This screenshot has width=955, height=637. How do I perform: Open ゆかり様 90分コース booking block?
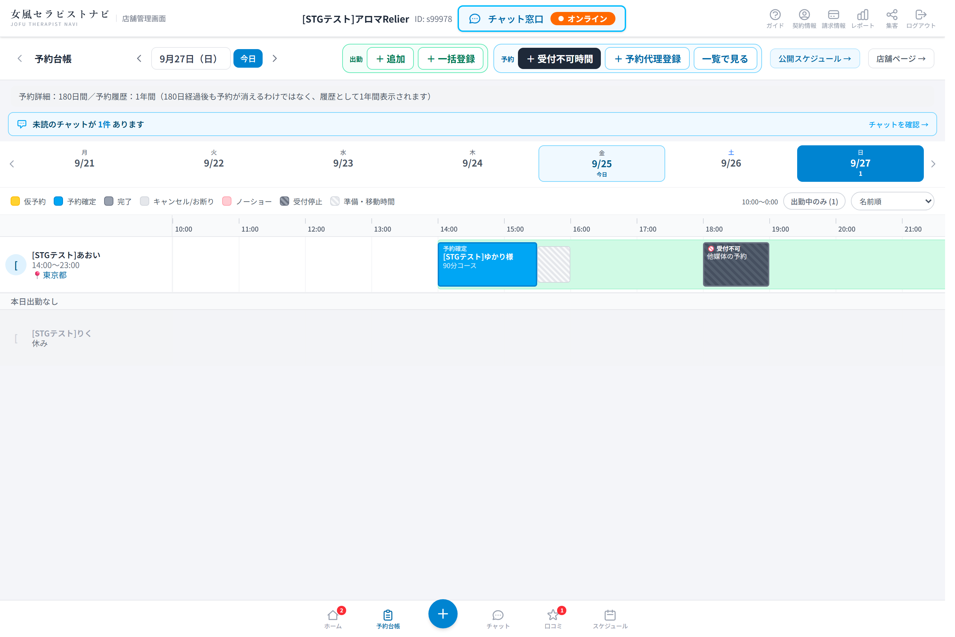click(x=492, y=267)
